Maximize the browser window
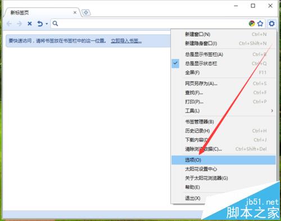The image size is (281, 221). [253, 6]
